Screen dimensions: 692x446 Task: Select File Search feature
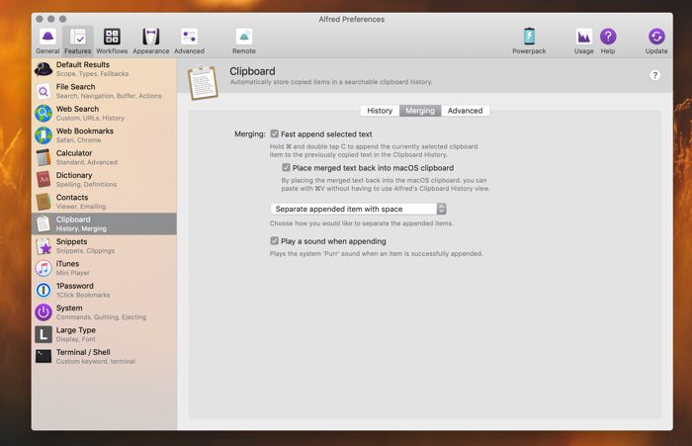[104, 91]
